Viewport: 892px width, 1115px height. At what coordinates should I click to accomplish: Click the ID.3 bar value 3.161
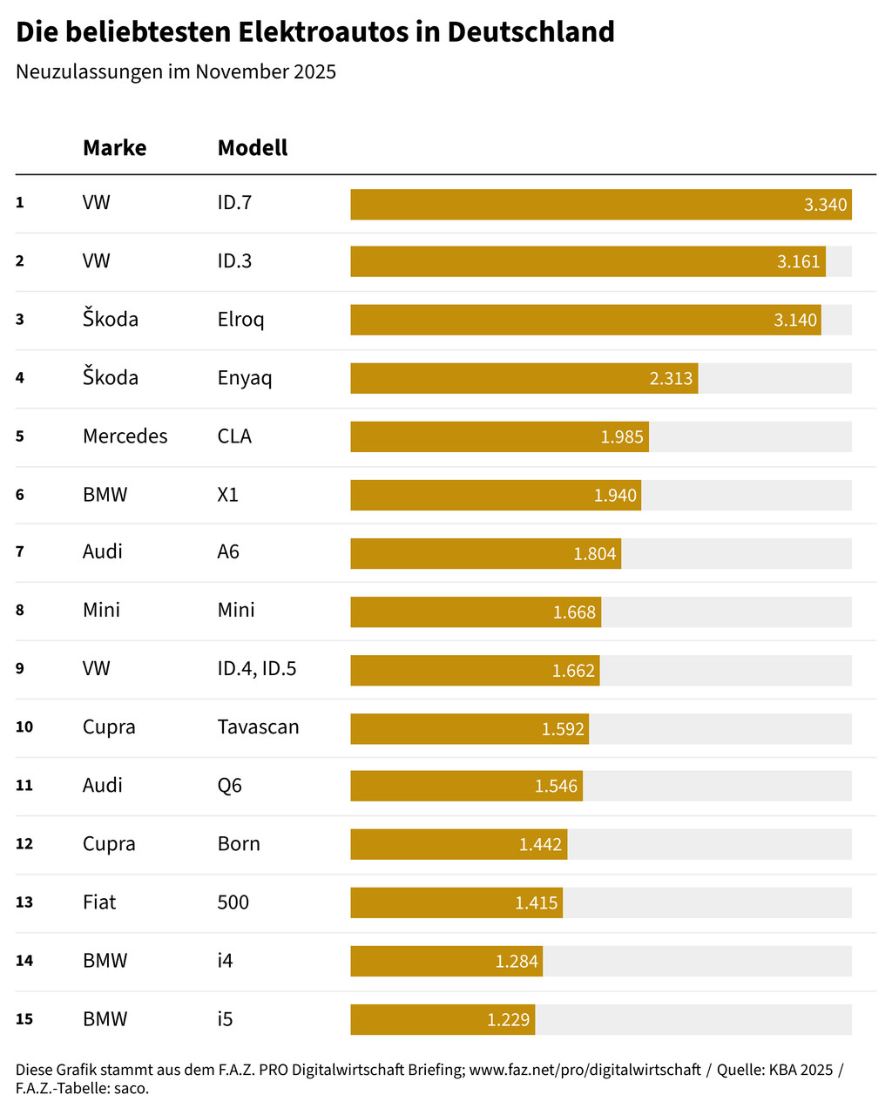[798, 261]
